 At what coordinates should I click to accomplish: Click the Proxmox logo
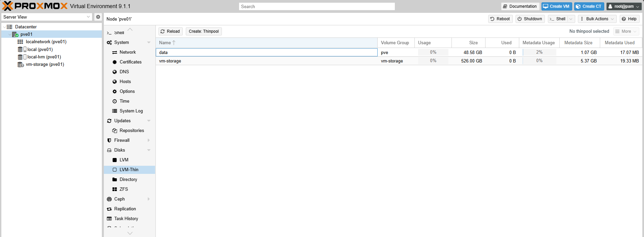tap(35, 6)
